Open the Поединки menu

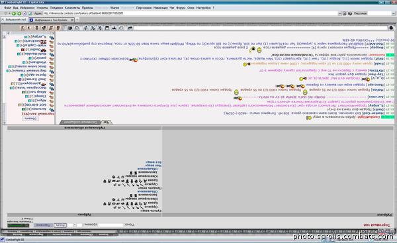click(x=56, y=7)
